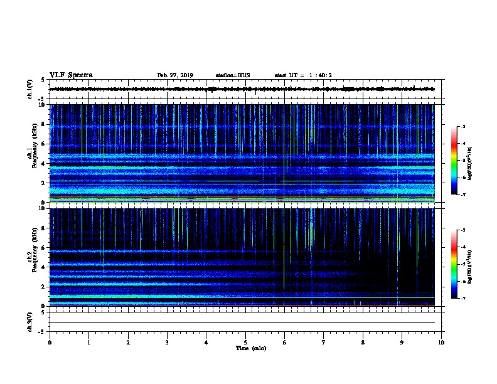This screenshot has height=384, width=497.
Task: Click time axis tick label "8"
Action: (363, 343)
